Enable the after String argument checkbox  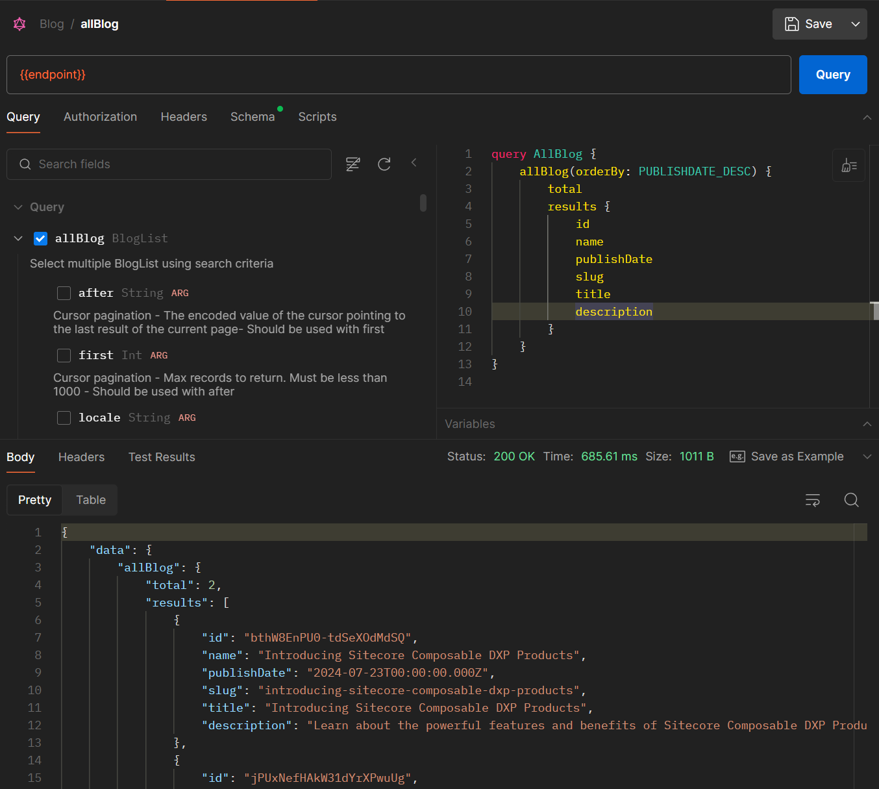pos(64,293)
